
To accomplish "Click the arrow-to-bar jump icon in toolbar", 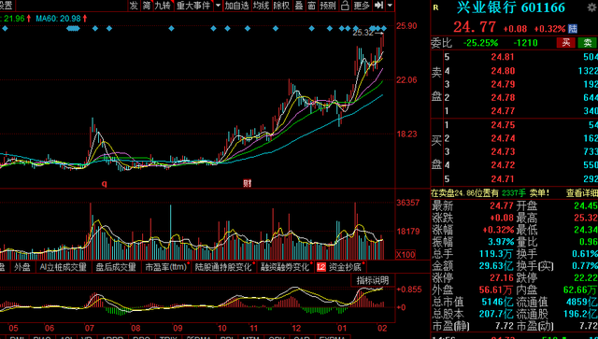I will [x=378, y=6].
